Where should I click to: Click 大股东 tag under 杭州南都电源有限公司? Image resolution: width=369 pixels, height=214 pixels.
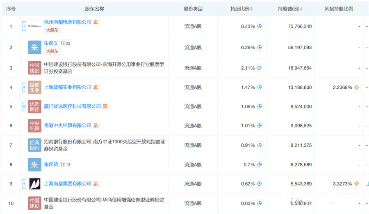coord(52,30)
